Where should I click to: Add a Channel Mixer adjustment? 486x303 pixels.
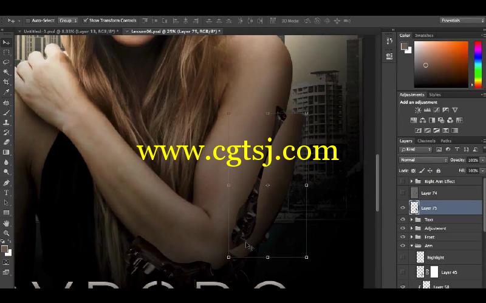click(450, 120)
